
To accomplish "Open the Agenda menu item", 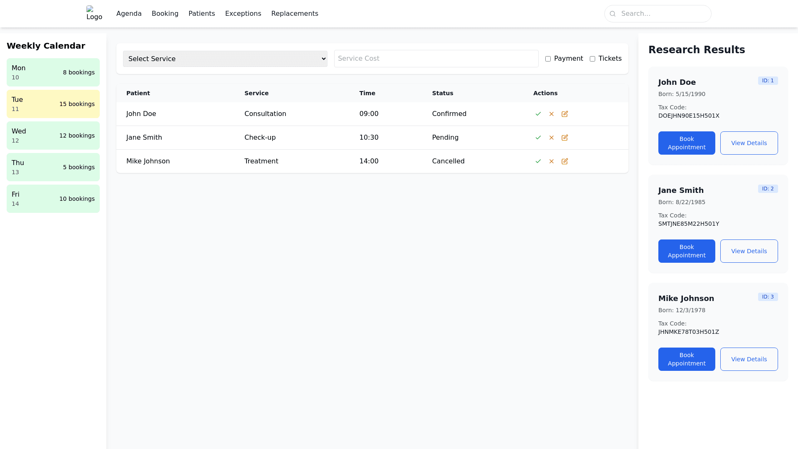I will click(x=129, y=14).
